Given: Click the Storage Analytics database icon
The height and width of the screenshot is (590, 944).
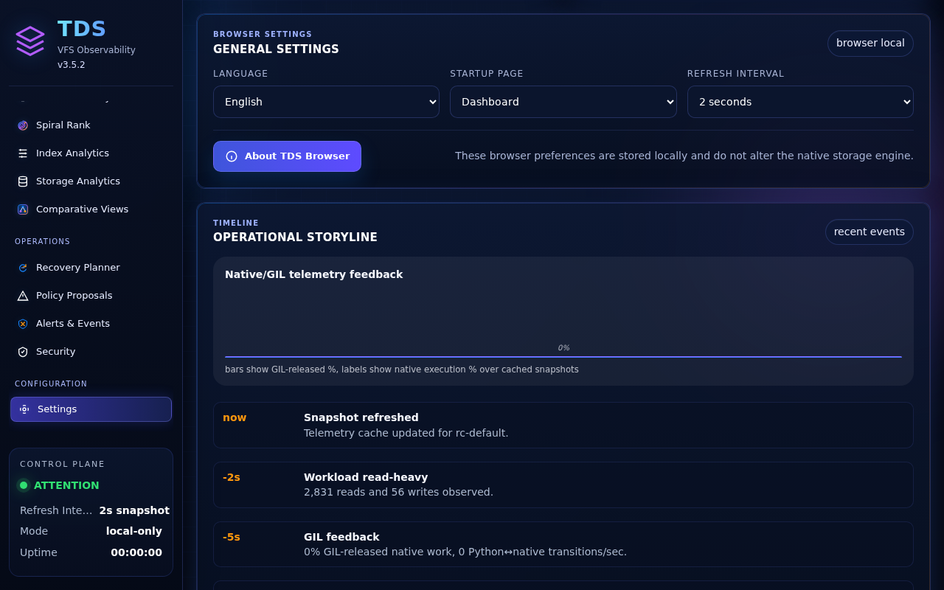Looking at the screenshot, I should (23, 181).
